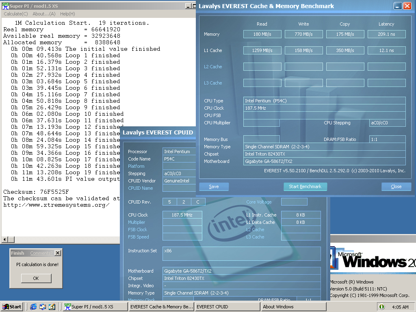The width and height of the screenshot is (416, 312).
Task: Click the L3 Cache link in EVEREST CPUID
Action: (255, 237)
